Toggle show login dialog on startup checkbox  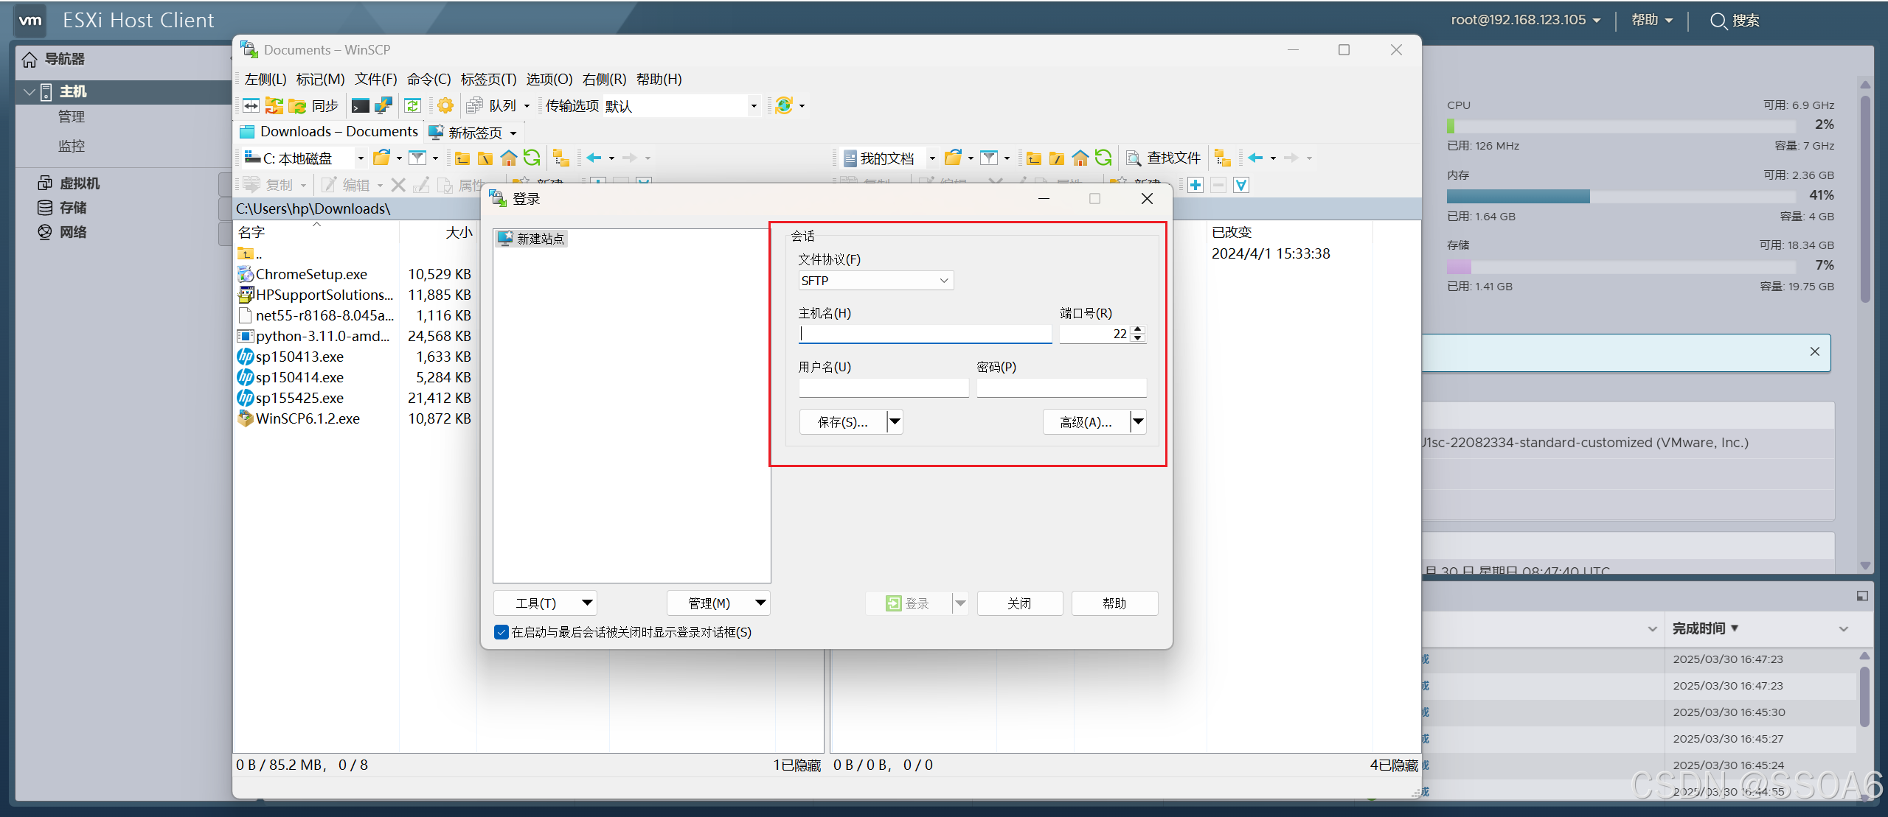tap(502, 632)
